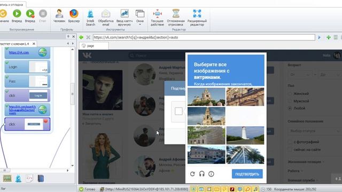Image resolution: width=342 pixels, height=192 pixels.
Task: Select the captcha tile with the white lighthouse
Action: tap(245, 135)
